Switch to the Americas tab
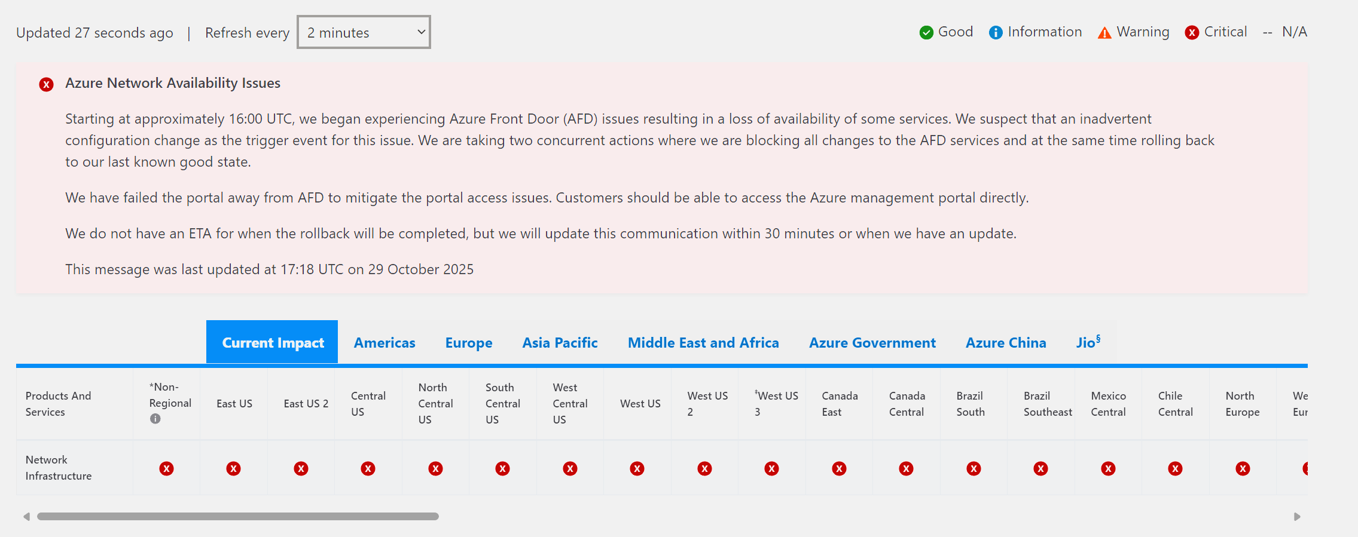The height and width of the screenshot is (537, 1358). tap(384, 343)
